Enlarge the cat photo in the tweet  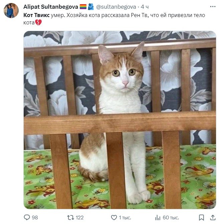[x=120, y=120]
